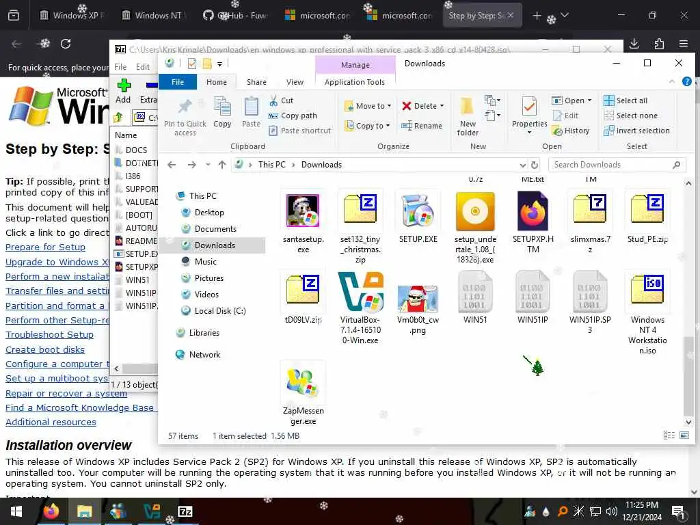Viewport: 700px width, 525px height.
Task: Open the Troubleshoot Setup link
Action: pos(49,335)
